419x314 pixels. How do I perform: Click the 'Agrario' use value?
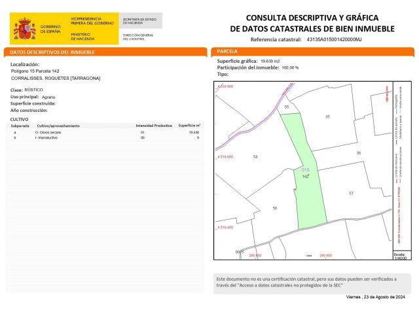pos(48,97)
